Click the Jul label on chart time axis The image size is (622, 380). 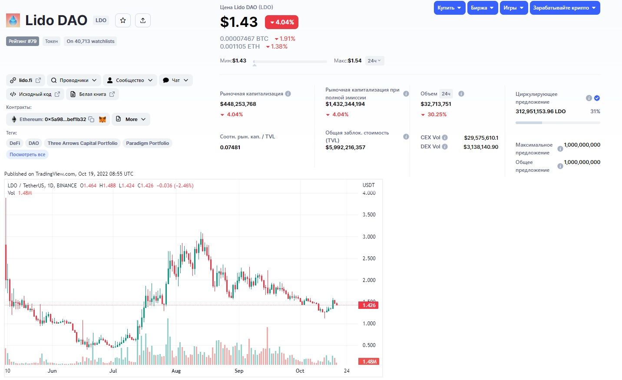tap(113, 371)
